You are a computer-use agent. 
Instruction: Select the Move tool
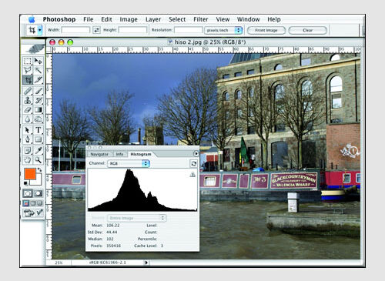click(x=38, y=61)
